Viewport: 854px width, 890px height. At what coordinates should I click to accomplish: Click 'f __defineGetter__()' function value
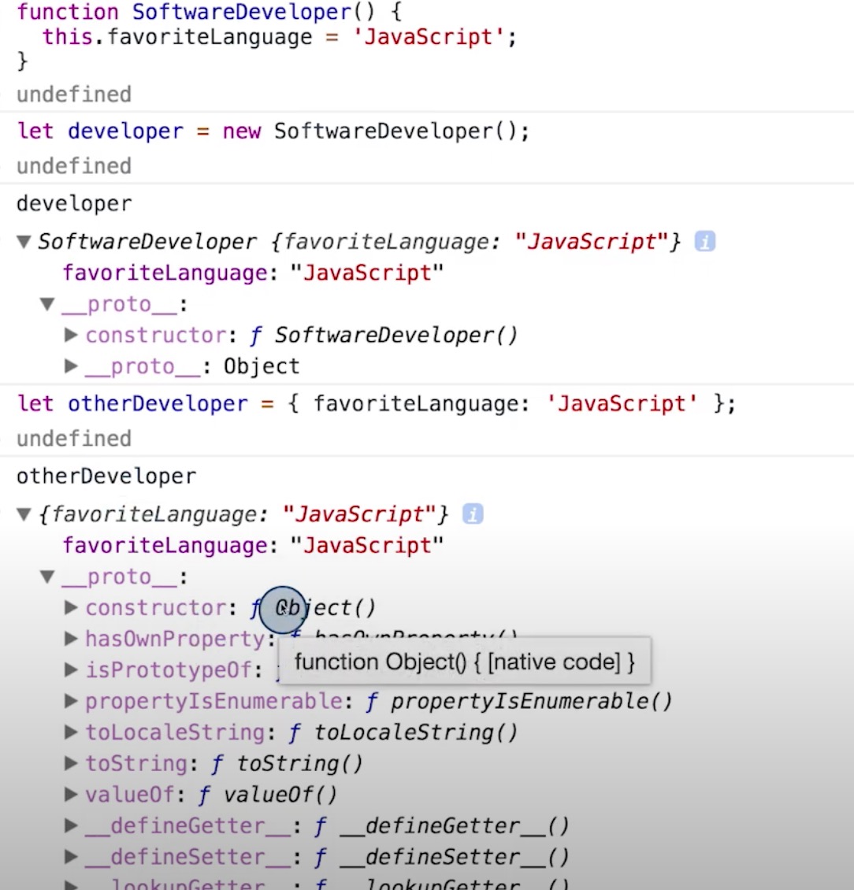pos(441,826)
